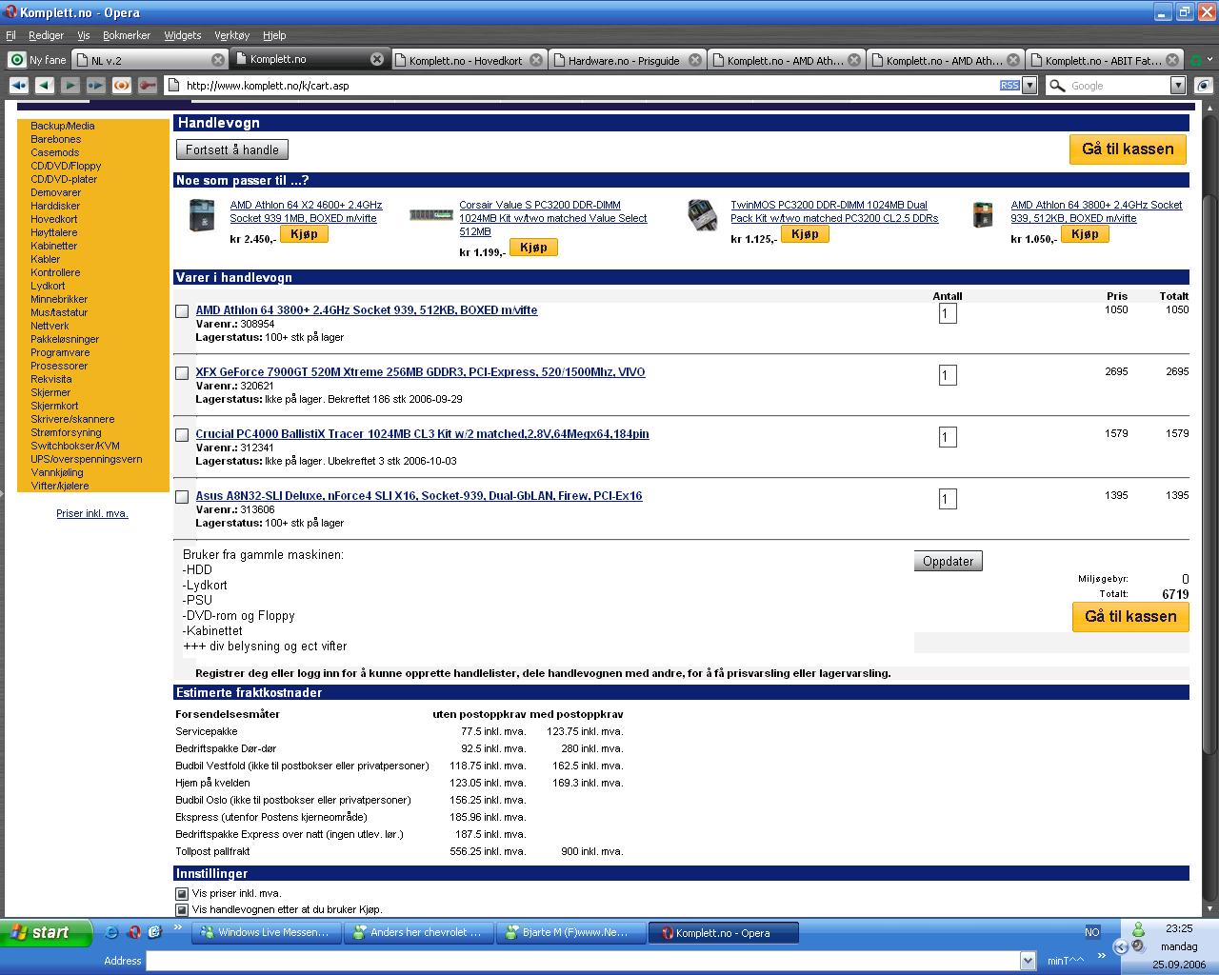Check the Crucial PC4000 BallistiX cart item
The width and height of the screenshot is (1219, 975).
coord(182,435)
